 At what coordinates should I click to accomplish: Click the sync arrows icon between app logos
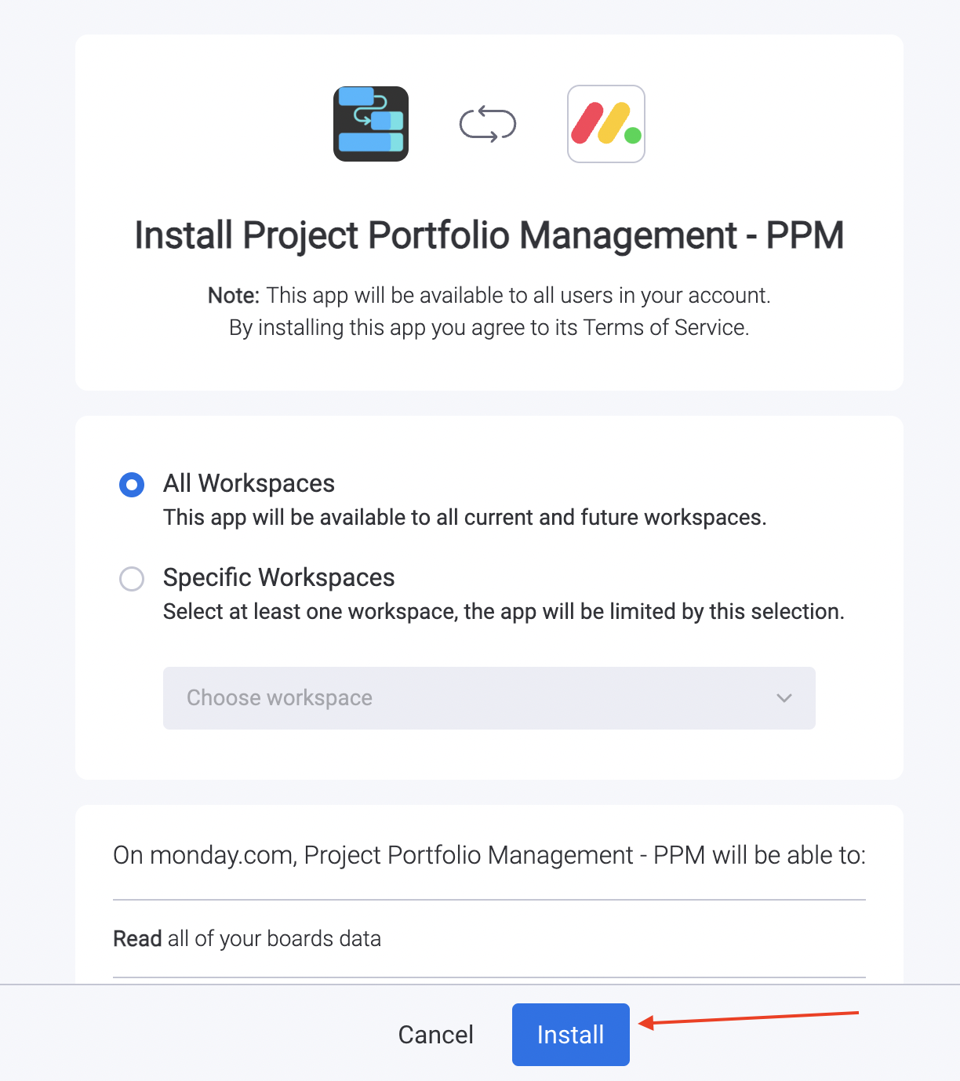click(x=487, y=123)
